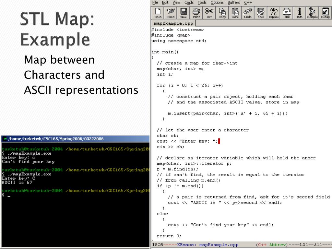Screen dimensions: 332x249
Task: Click the '(C++ Abbrev)' mode indicator in modeline
Action: click(x=272, y=245)
